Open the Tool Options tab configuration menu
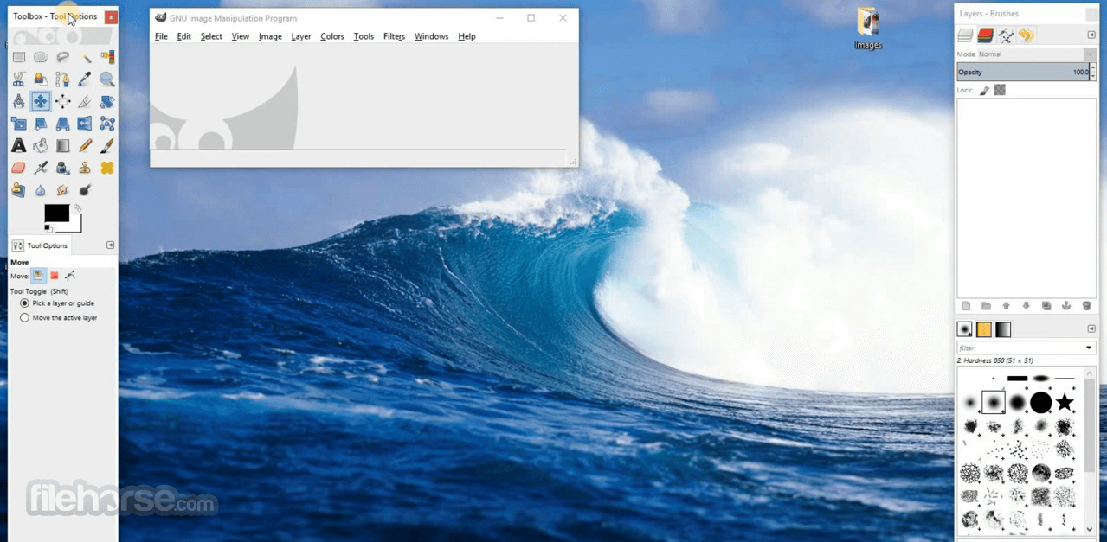 click(x=110, y=245)
